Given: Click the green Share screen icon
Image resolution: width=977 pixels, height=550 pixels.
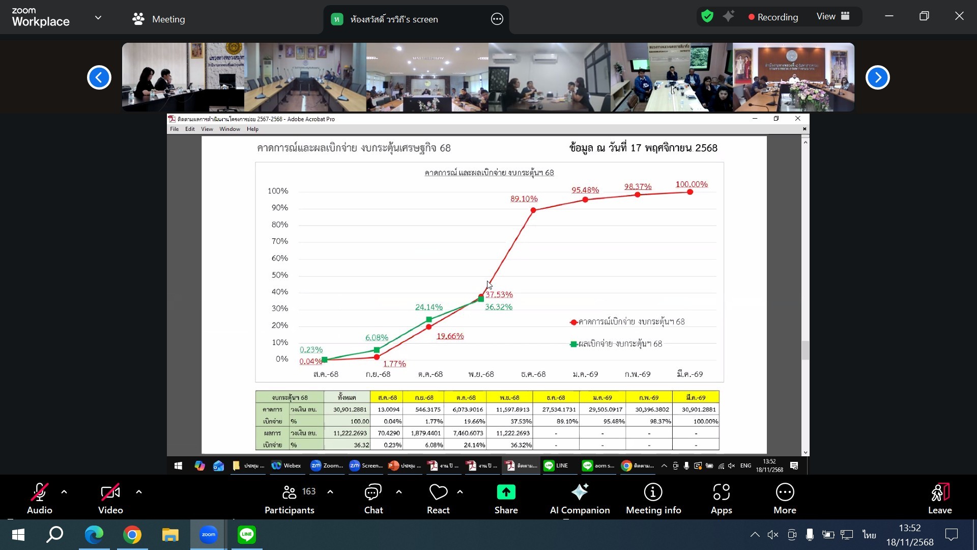Looking at the screenshot, I should point(506,492).
